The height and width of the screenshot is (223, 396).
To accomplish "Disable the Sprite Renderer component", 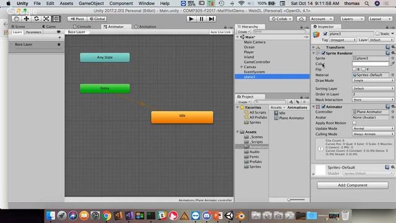I will coord(324,53).
